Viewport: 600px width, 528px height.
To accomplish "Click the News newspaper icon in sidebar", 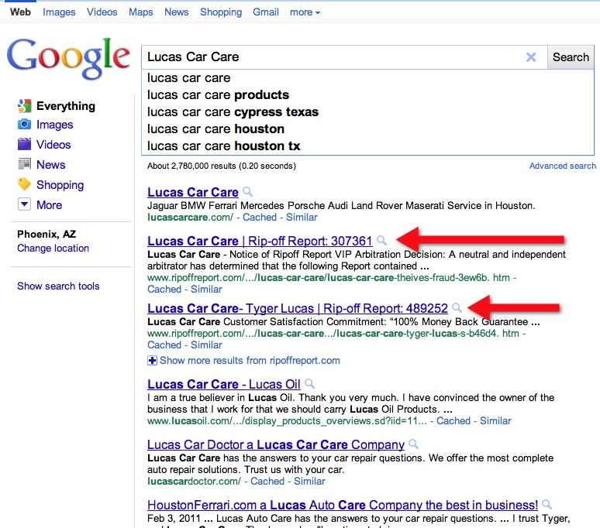I will [x=25, y=164].
